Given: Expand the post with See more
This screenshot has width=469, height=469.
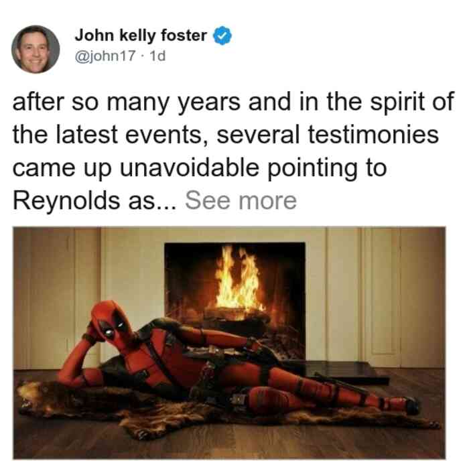Looking at the screenshot, I should 241,201.
